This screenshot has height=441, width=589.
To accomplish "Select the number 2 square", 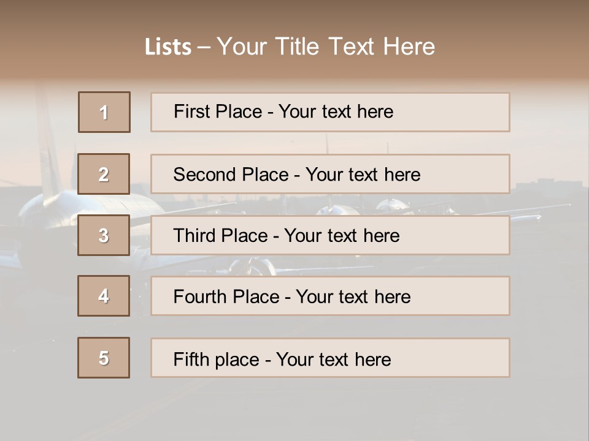I will click(x=104, y=174).
